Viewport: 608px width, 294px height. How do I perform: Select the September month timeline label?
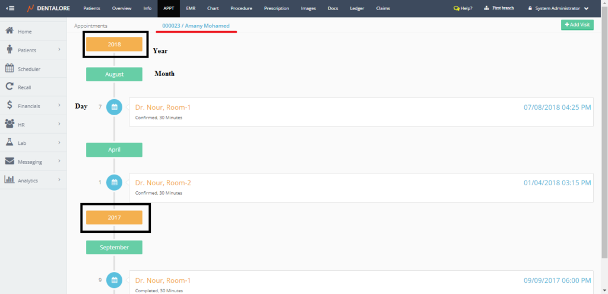114,247
